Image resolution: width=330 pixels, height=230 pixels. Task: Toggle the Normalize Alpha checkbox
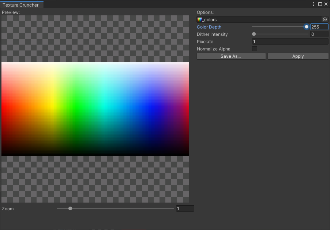pyautogui.click(x=254, y=49)
